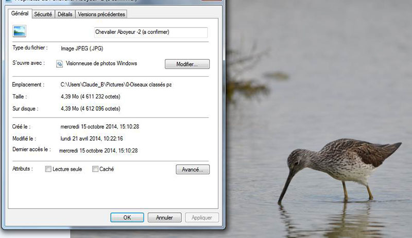The image size is (412, 238).
Task: Open the Détails tab
Action: tap(65, 14)
